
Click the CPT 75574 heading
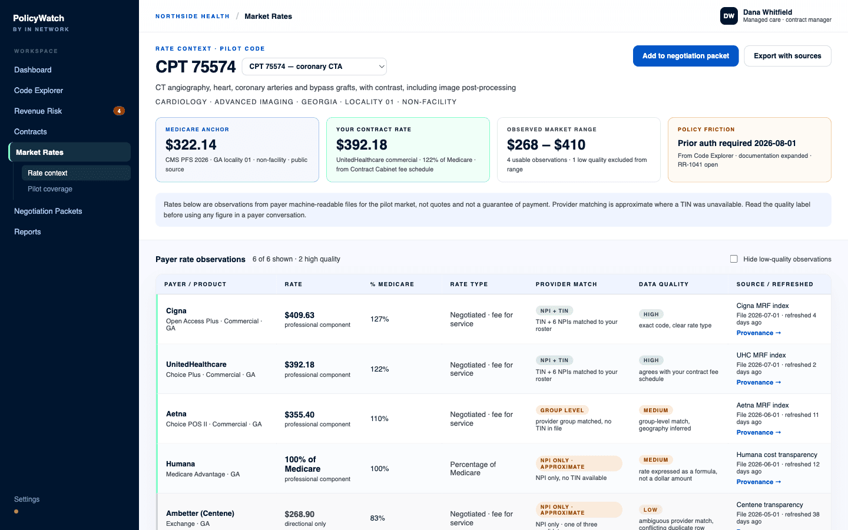[x=196, y=67]
